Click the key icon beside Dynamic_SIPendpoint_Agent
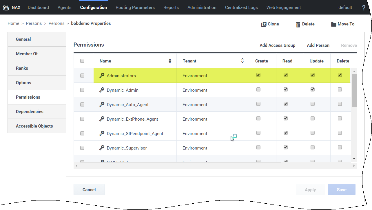Image resolution: width=372 pixels, height=210 pixels. pyautogui.click(x=102, y=133)
